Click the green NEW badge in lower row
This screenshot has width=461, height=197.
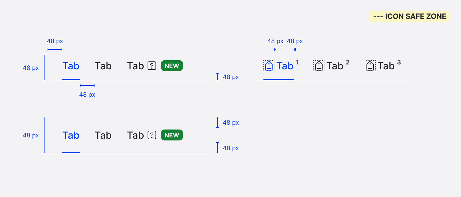[172, 135]
